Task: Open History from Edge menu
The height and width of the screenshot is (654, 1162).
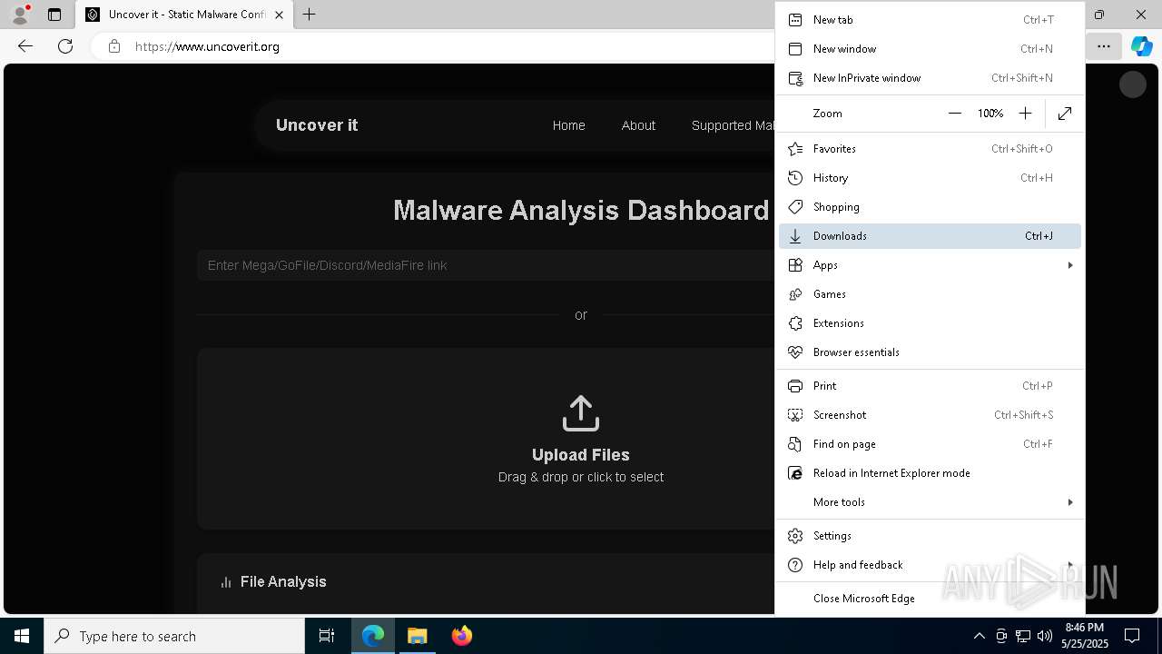Action: [930, 178]
